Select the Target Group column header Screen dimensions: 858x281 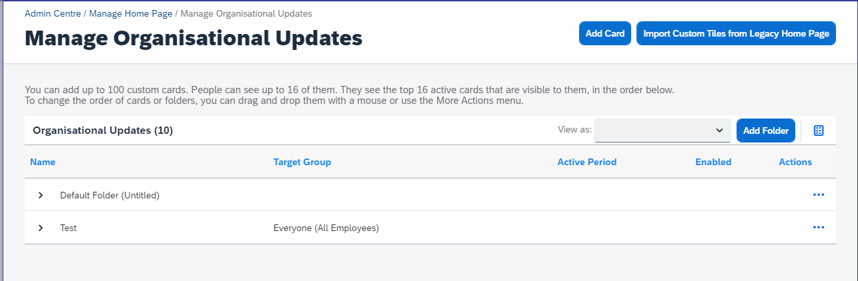click(302, 162)
